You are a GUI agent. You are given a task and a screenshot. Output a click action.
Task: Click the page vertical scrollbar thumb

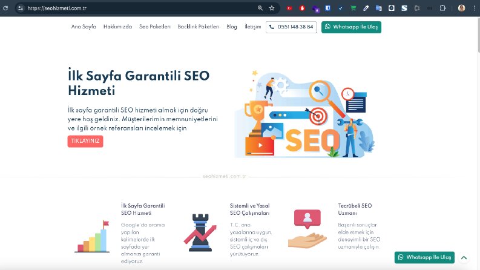point(478,35)
